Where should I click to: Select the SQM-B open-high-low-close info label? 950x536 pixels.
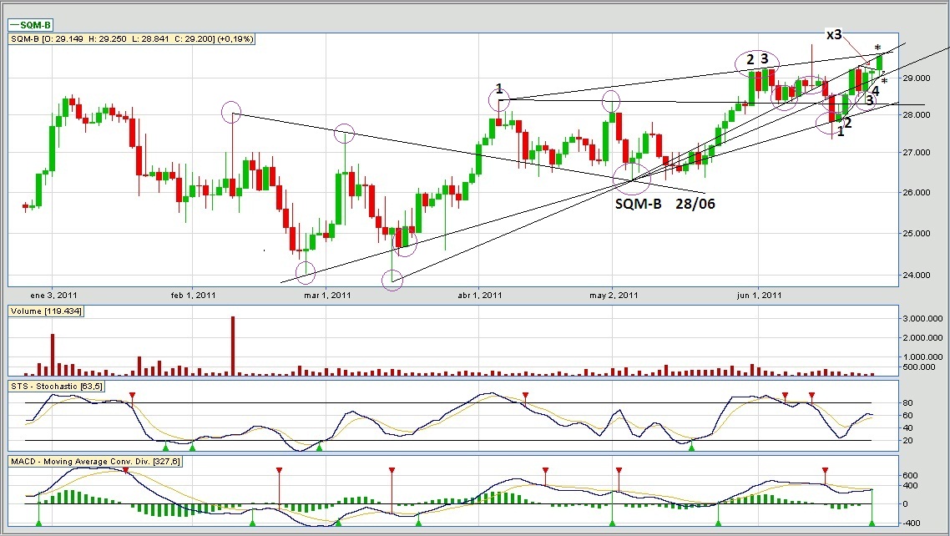tap(132, 38)
